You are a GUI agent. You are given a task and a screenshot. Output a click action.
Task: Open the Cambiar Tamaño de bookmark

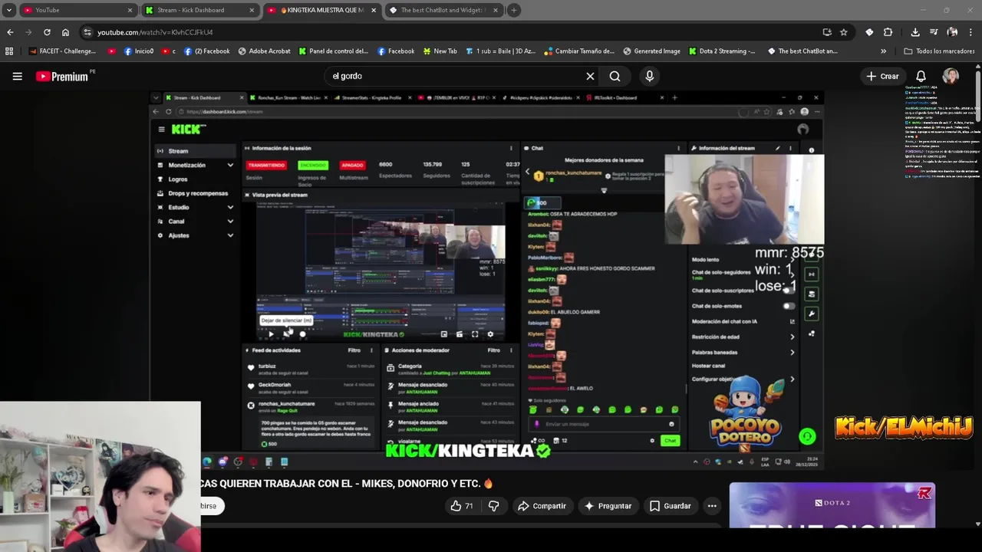(578, 51)
